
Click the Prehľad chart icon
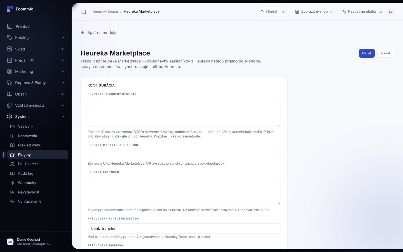[x=10, y=26]
